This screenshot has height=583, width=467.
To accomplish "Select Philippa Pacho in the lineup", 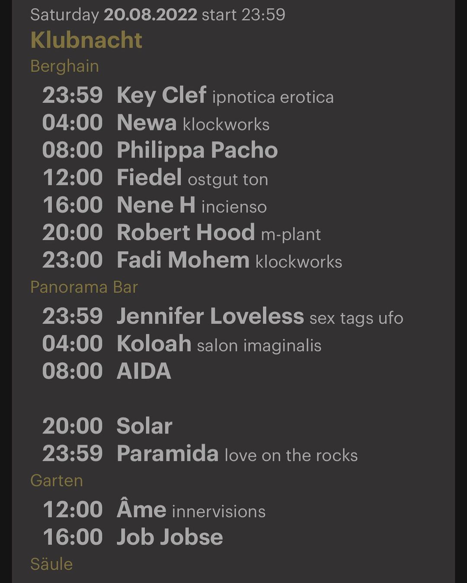I will pos(197,150).
